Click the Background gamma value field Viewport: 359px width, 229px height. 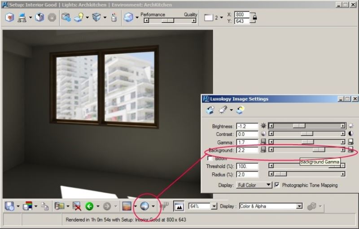(247, 150)
